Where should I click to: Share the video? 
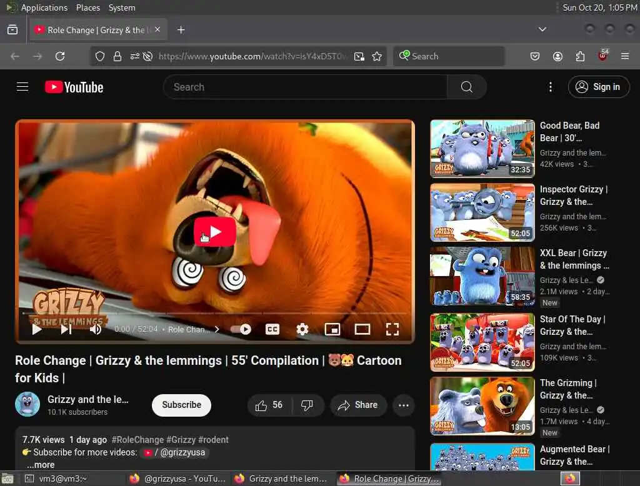pyautogui.click(x=358, y=405)
